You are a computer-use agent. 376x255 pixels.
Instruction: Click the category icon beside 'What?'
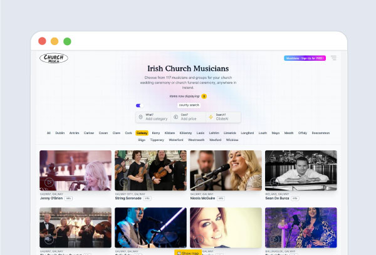point(141,117)
